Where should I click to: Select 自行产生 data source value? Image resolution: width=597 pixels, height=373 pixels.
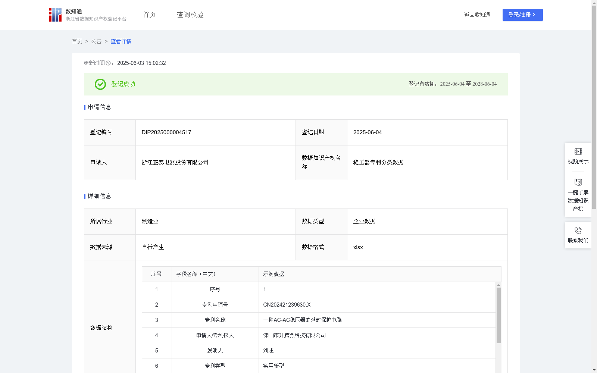[x=153, y=247]
